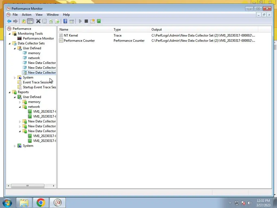
Task: Click the new data collector star icon in the toolbar
Action: click(x=93, y=21)
